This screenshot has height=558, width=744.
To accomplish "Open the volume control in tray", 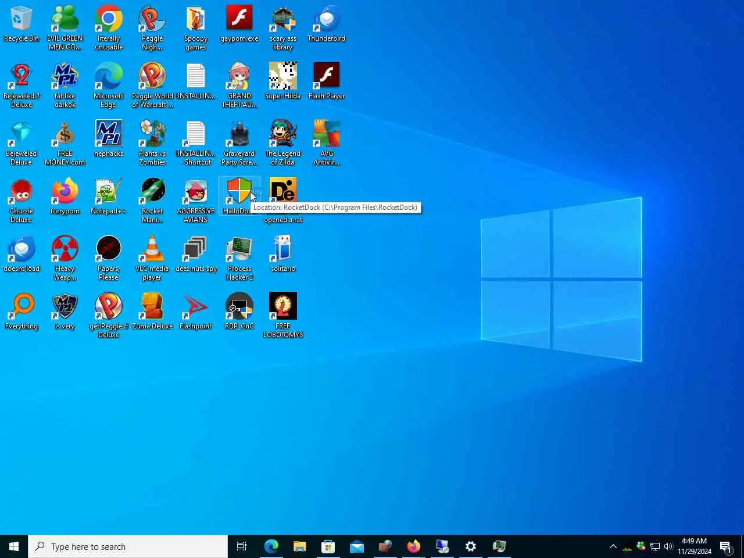I will point(668,546).
